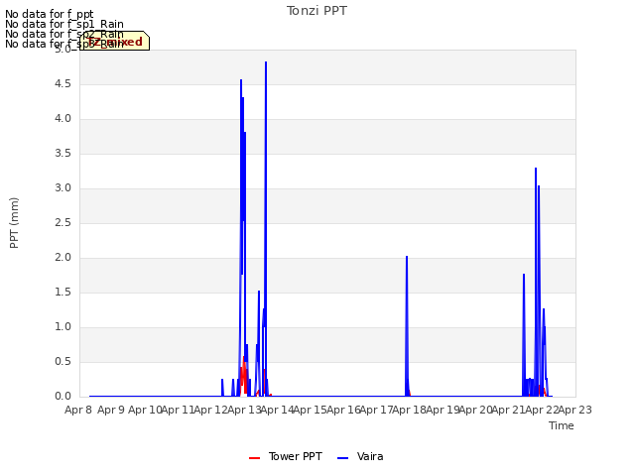Click 'No data for f_ppt' message
Viewport: 635px width, 476px height.
50,14
